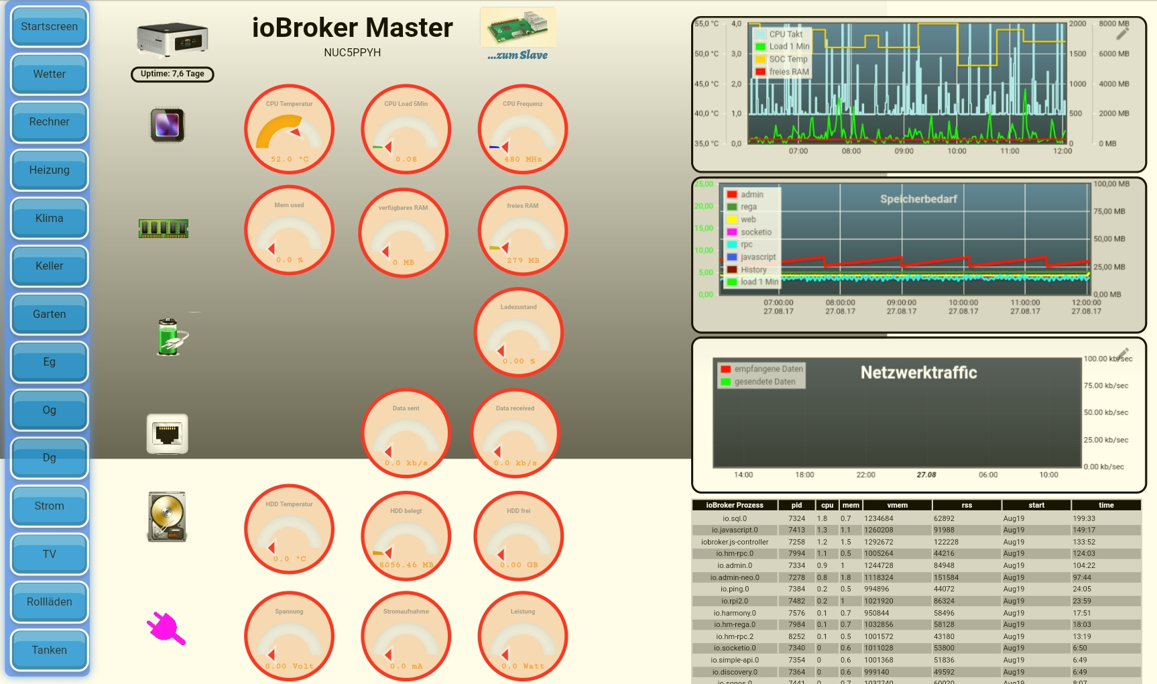The width and height of the screenshot is (1157, 684).
Task: Select the io.javascript.0 process row
Action: click(916, 530)
